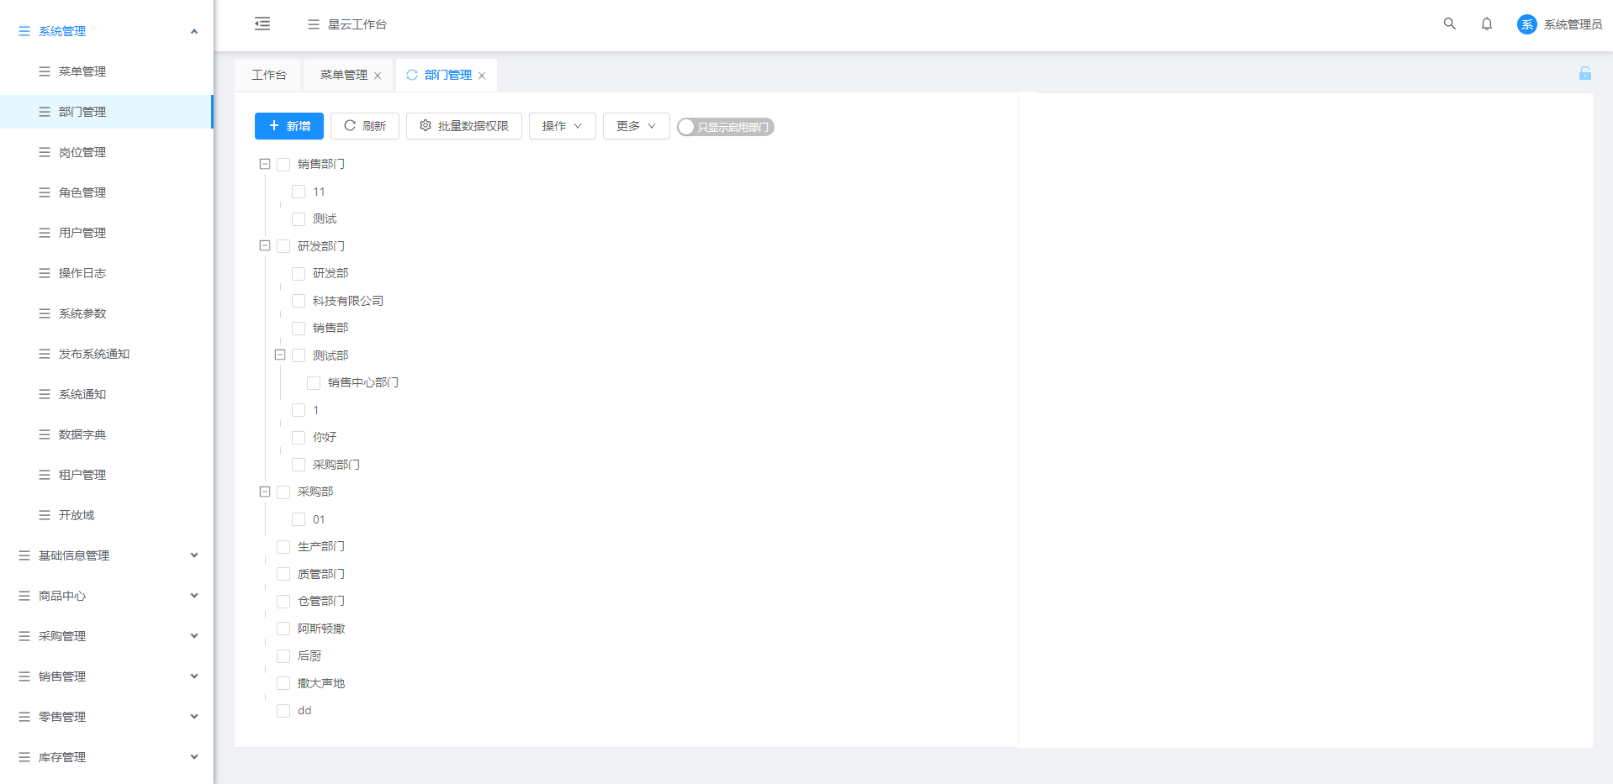This screenshot has width=1613, height=784.
Task: Collapse the 采购部 tree node
Action: (265, 492)
